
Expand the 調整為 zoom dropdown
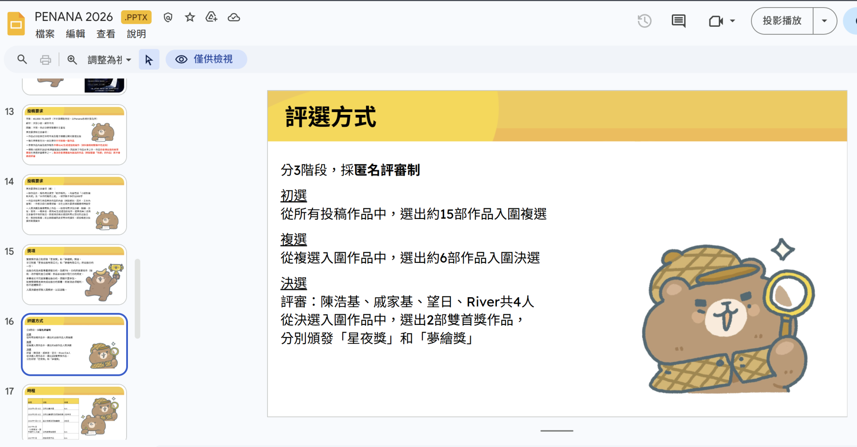pyautogui.click(x=109, y=59)
